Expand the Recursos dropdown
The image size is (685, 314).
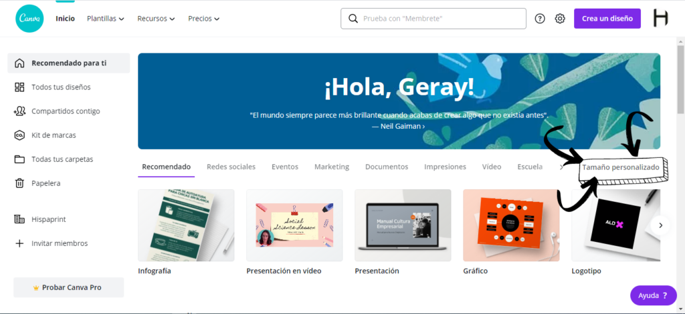tap(156, 19)
